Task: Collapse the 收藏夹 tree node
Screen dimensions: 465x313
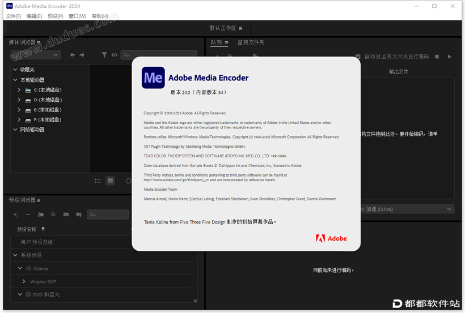Action: point(15,70)
